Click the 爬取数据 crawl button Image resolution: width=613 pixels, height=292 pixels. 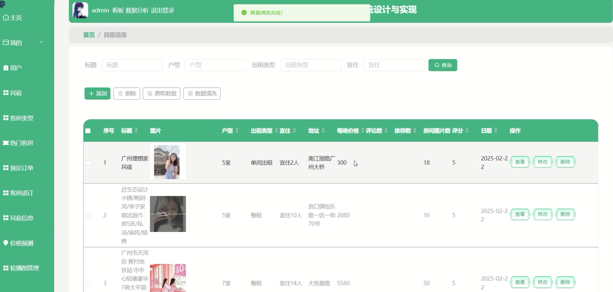click(161, 93)
